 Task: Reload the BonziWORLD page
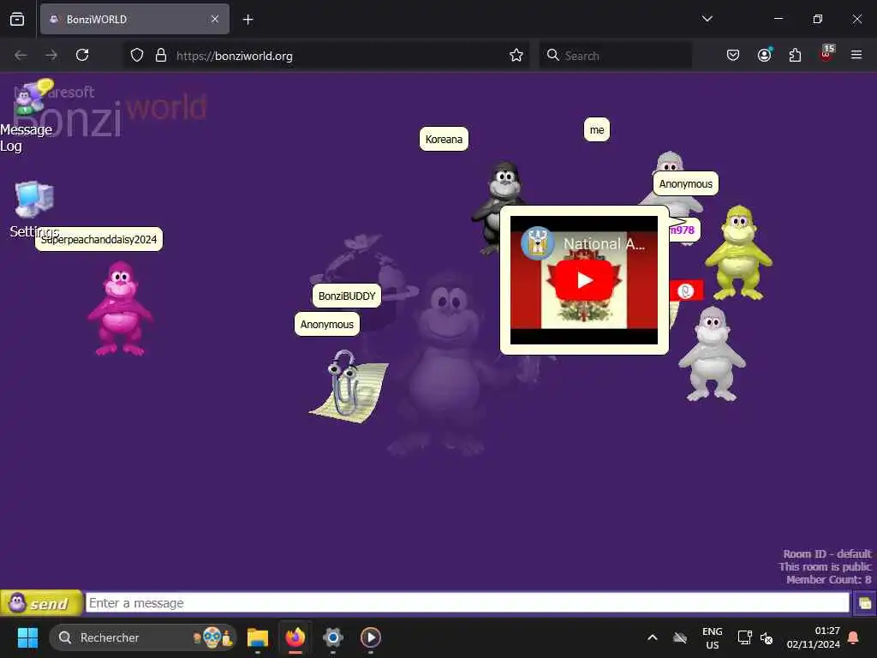(x=82, y=55)
